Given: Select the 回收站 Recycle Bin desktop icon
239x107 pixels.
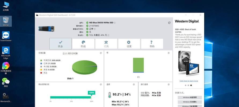Looking at the screenshot, I should (6, 21).
